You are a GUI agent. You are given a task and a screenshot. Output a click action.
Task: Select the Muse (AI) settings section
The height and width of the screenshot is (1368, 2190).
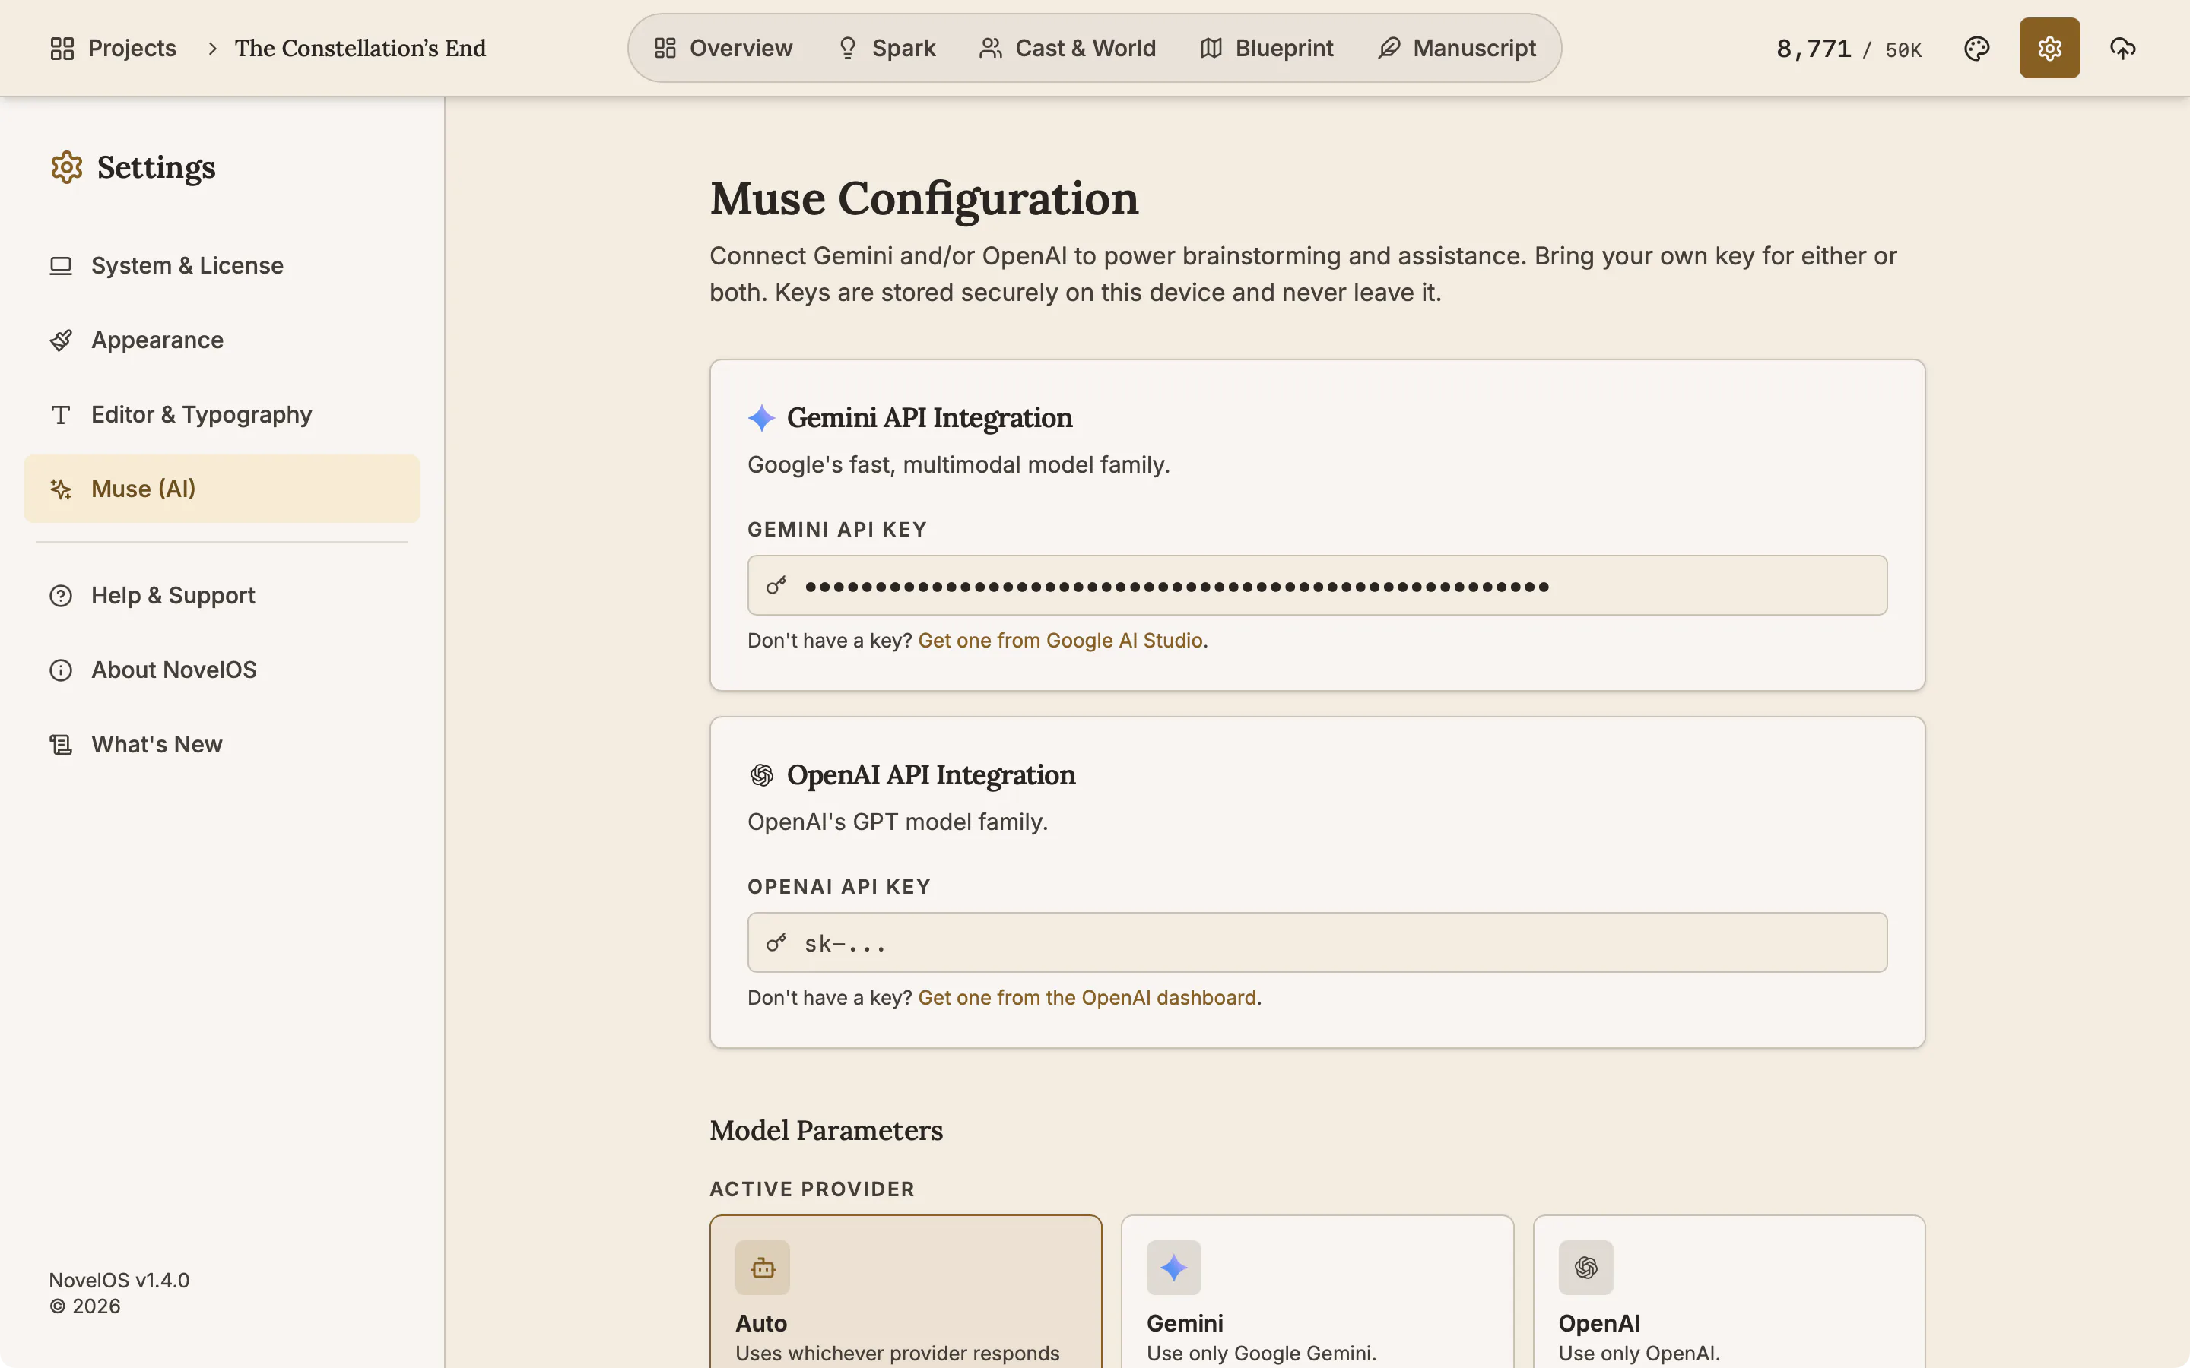coord(222,489)
